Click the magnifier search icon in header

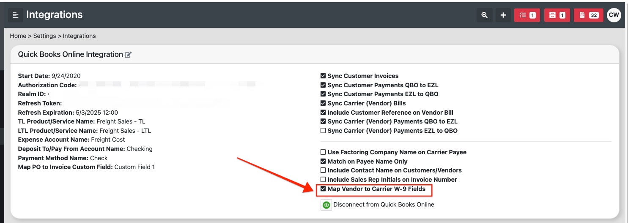[485, 15]
